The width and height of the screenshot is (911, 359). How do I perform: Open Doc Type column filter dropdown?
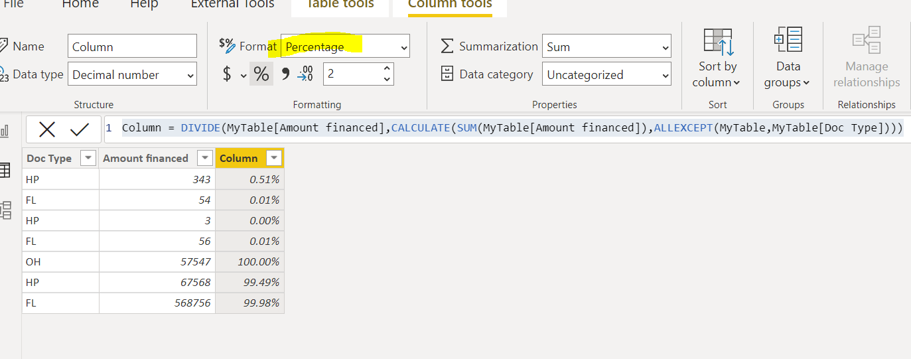point(88,158)
